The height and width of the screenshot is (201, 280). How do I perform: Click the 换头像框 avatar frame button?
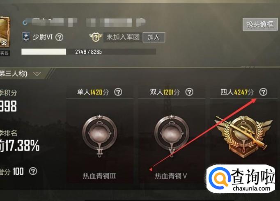(260, 24)
